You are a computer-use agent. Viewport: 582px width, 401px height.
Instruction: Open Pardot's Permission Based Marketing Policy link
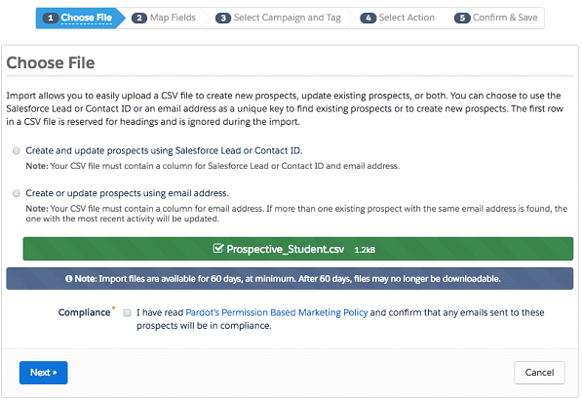point(277,312)
